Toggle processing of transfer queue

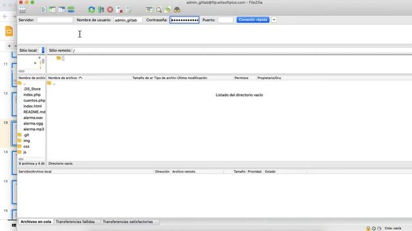point(101,10)
